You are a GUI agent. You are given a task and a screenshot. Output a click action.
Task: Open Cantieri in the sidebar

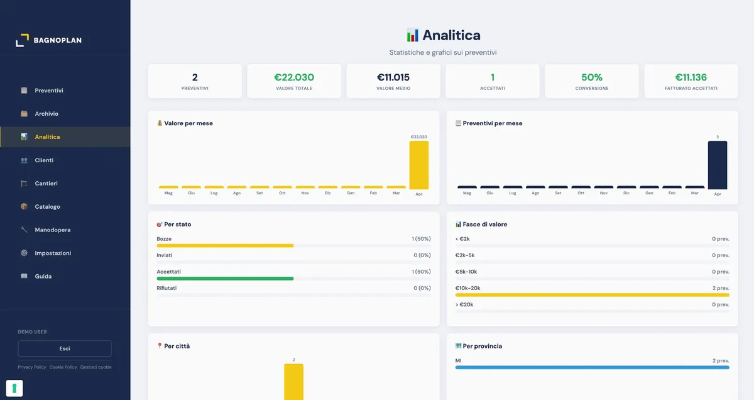point(65,184)
